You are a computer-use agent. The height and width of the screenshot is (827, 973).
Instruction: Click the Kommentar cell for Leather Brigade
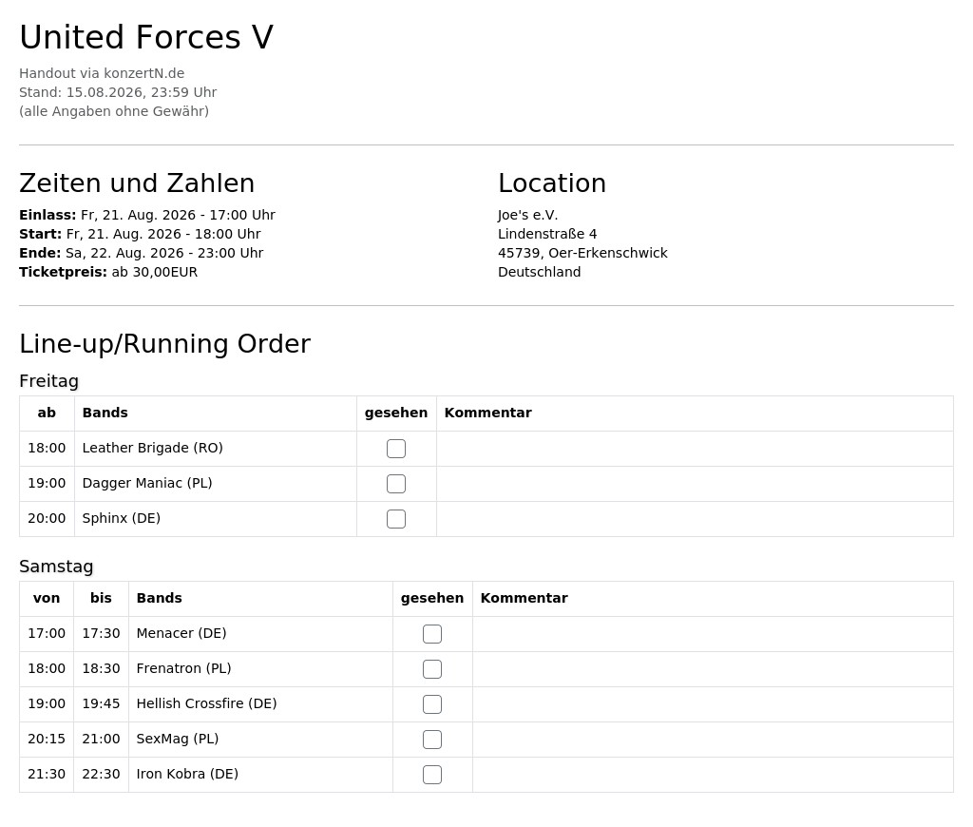(x=695, y=449)
